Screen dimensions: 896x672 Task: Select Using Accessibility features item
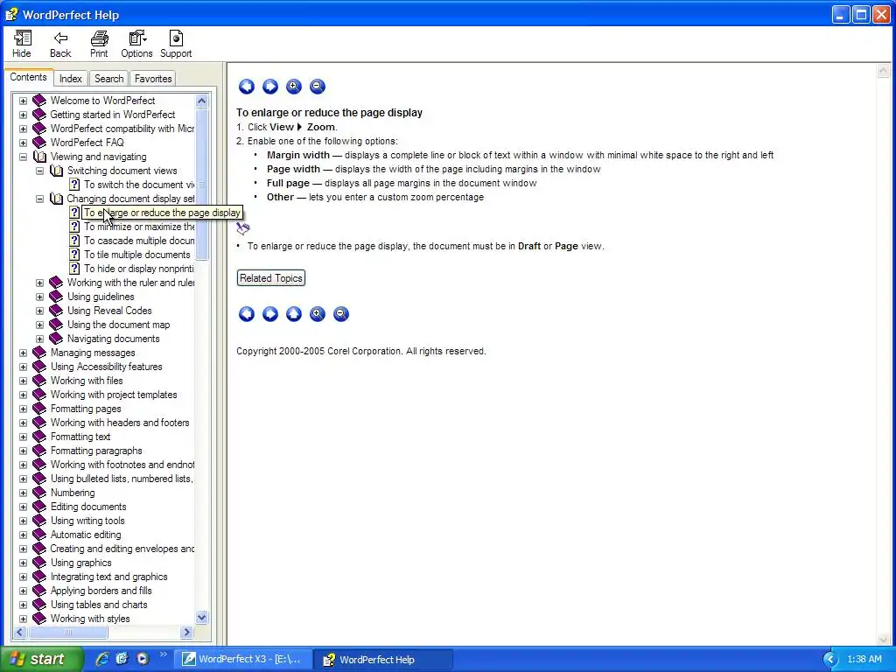coord(106,367)
